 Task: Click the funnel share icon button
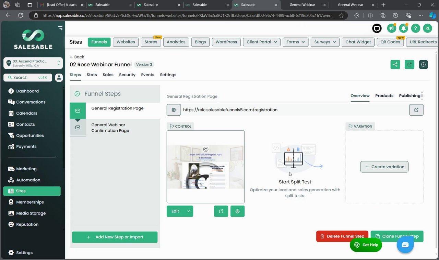tap(395, 64)
